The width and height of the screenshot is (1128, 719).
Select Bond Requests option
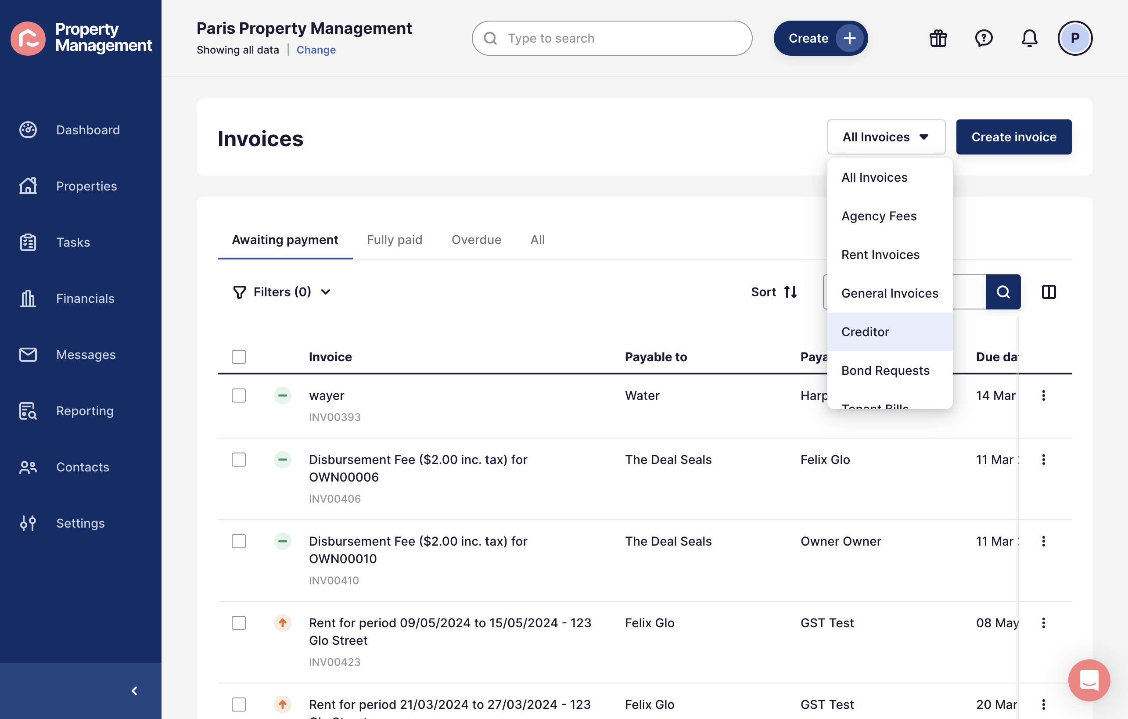pos(889,370)
